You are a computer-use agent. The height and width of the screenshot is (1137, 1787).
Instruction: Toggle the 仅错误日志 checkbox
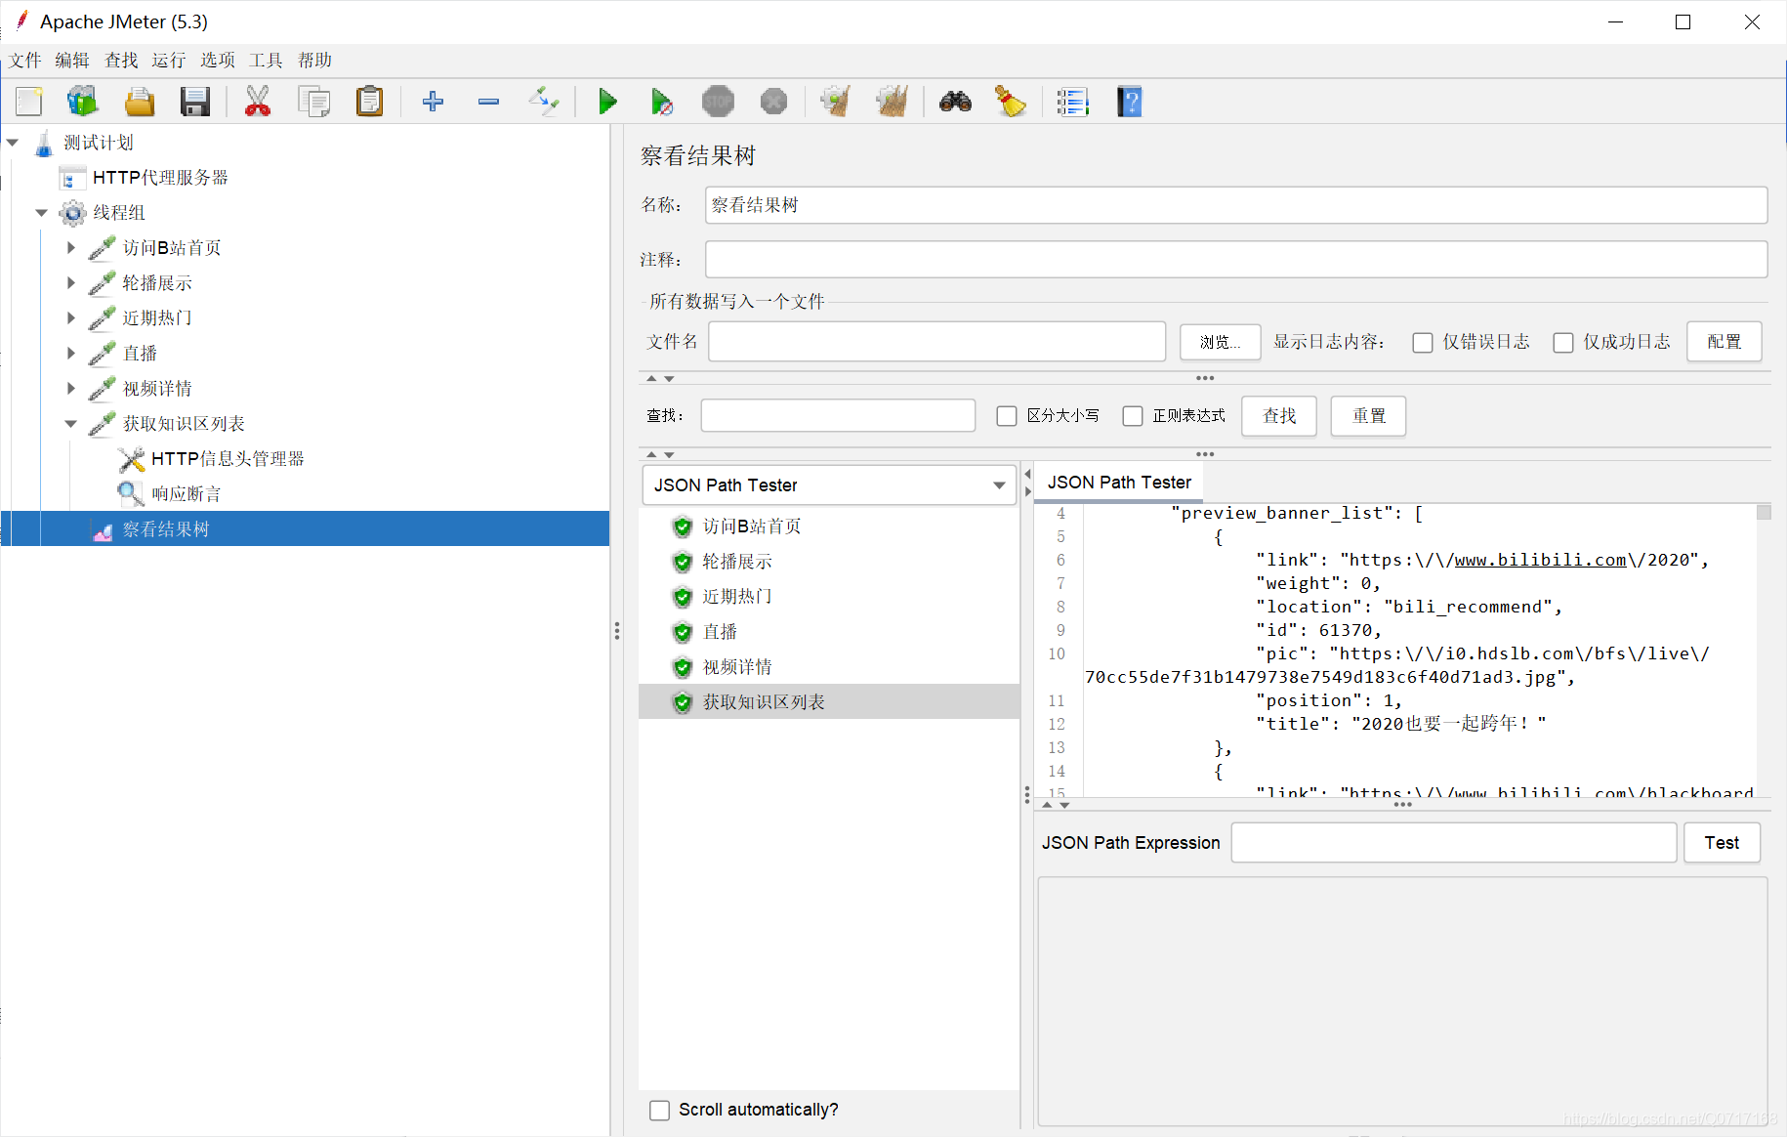pyautogui.click(x=1423, y=343)
